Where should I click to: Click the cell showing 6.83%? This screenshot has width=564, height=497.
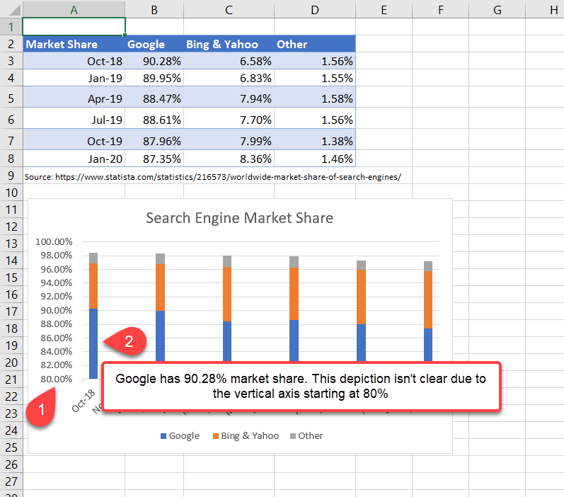(x=229, y=78)
